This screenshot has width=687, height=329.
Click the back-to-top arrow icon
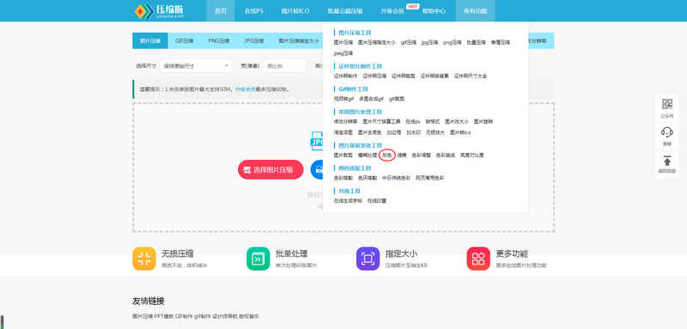pyautogui.click(x=667, y=161)
